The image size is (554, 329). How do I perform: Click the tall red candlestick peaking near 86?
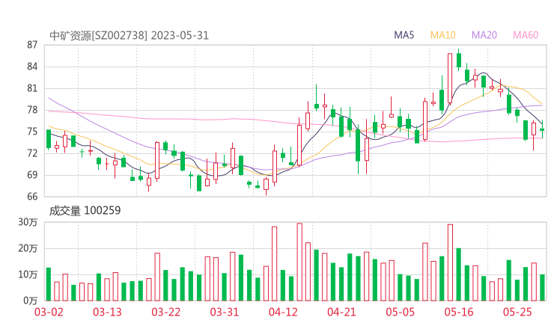[450, 79]
